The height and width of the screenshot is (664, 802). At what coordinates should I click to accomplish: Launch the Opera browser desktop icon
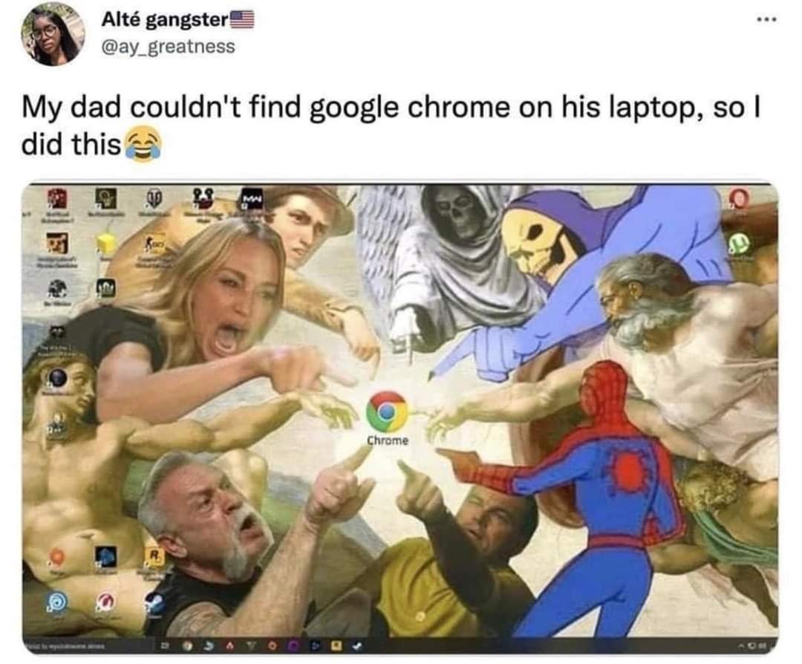tap(739, 198)
